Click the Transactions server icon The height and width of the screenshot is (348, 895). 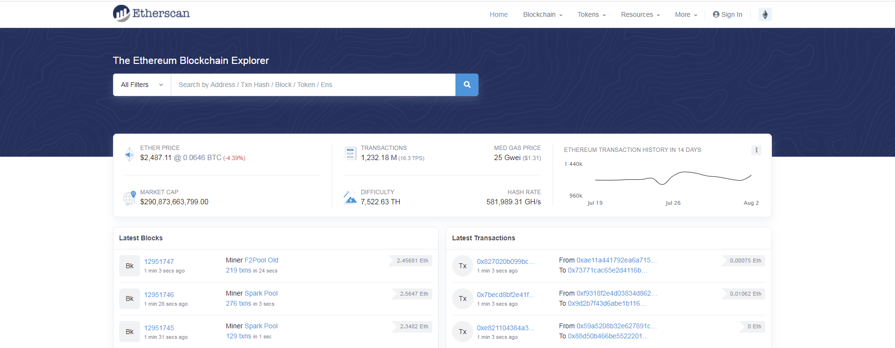(350, 153)
